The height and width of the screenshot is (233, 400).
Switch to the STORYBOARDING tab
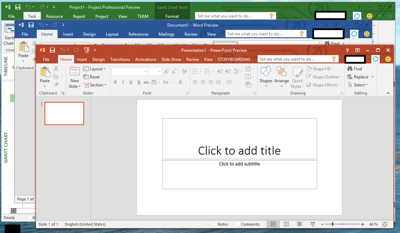[x=234, y=59]
